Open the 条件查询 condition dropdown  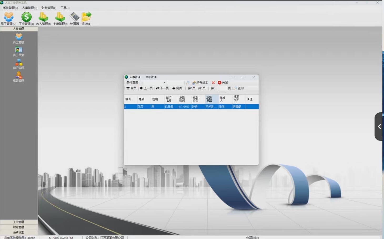click(x=165, y=83)
